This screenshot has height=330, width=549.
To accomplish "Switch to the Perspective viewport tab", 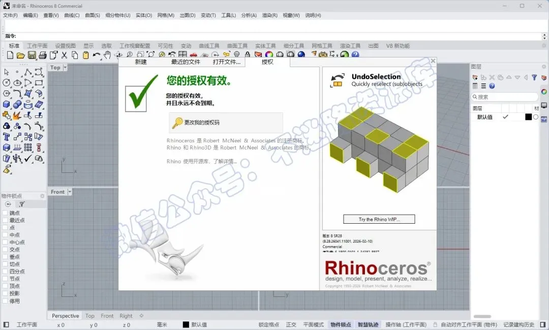I will [x=66, y=316].
